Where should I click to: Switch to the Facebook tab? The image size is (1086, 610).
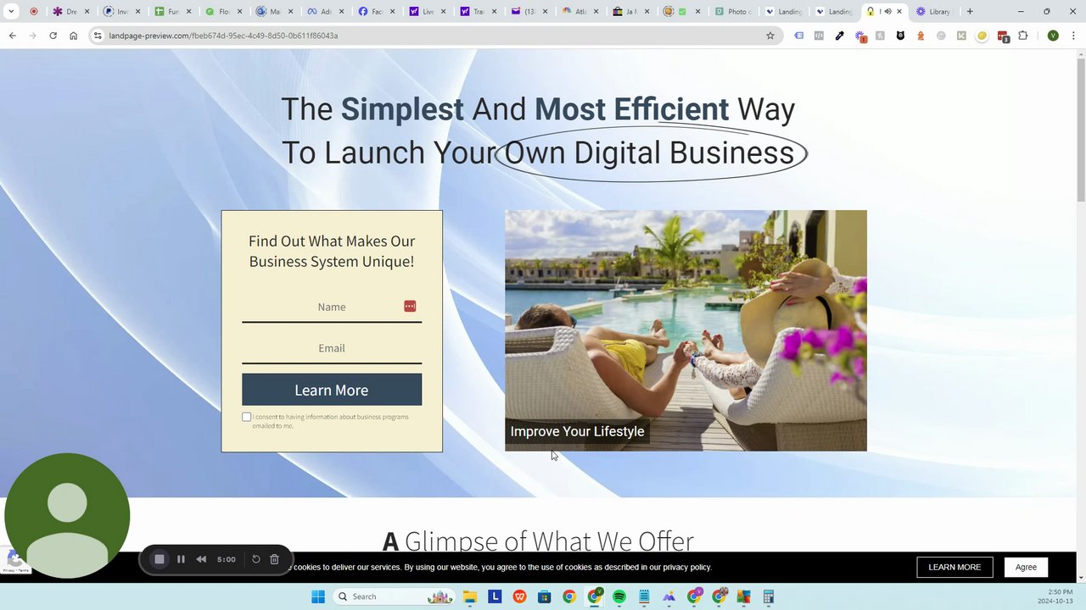[376, 11]
